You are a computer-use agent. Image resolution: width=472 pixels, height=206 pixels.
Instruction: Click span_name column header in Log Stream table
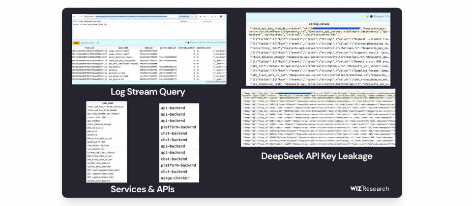pyautogui.click(x=123, y=48)
